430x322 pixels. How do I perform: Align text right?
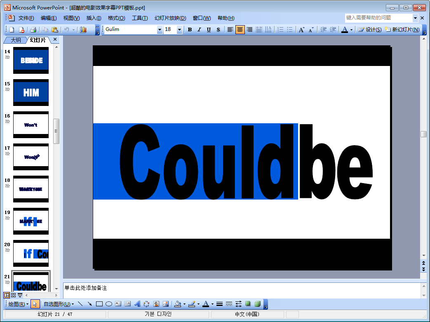coord(249,30)
